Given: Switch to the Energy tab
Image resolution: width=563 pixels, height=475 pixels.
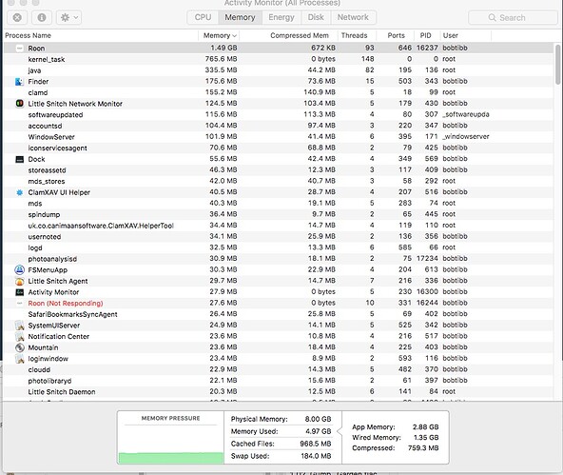Looking at the screenshot, I should pos(281,17).
